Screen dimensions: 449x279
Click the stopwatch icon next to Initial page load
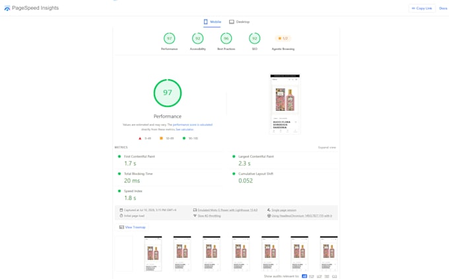pyautogui.click(x=121, y=216)
